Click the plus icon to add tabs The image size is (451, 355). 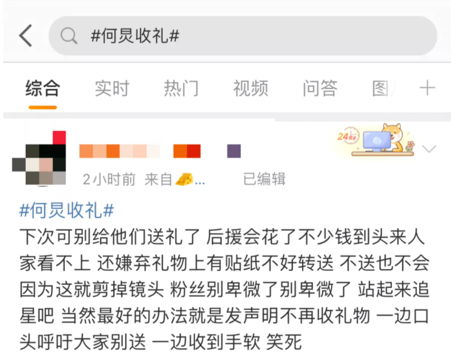pyautogui.click(x=427, y=88)
